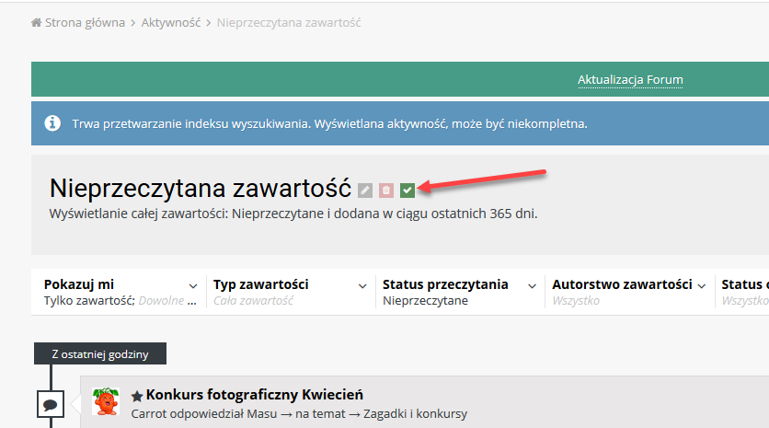
Task: Click the green checkmark icon beside heading
Action: click(407, 191)
